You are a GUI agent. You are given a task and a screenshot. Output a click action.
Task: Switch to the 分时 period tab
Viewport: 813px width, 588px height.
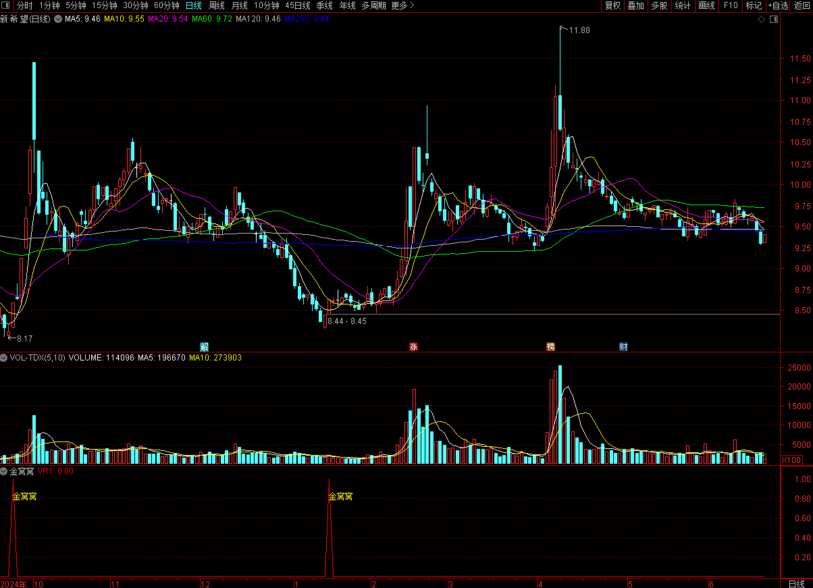tap(24, 5)
